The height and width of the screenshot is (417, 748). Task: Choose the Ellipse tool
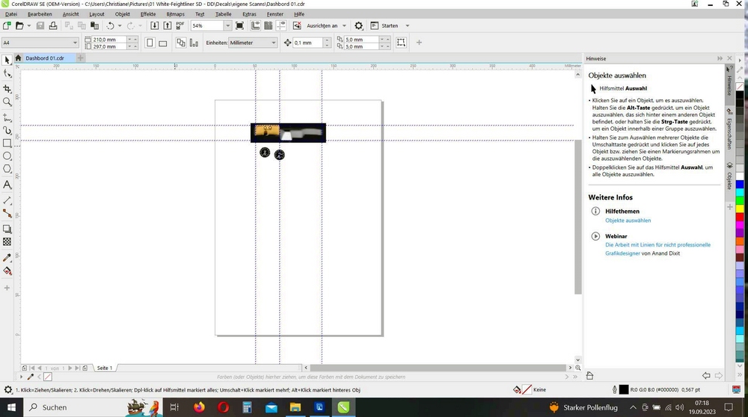[x=7, y=156]
